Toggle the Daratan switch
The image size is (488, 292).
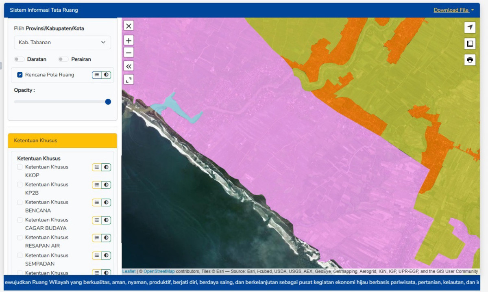pyautogui.click(x=19, y=59)
